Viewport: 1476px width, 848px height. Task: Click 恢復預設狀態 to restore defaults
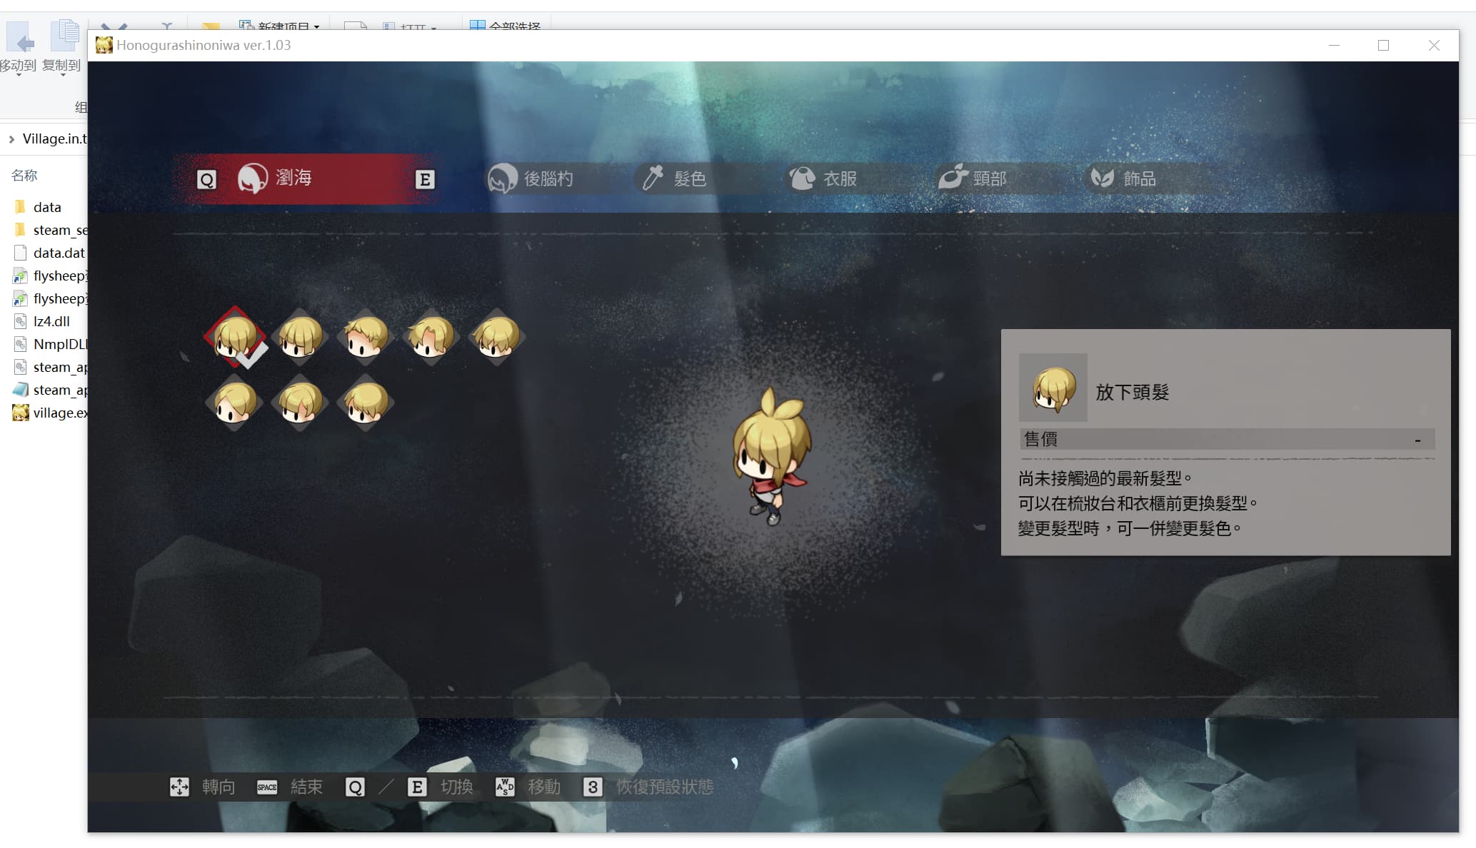coord(665,787)
